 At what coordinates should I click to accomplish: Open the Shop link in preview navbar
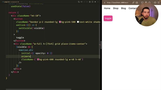coord(116,8)
